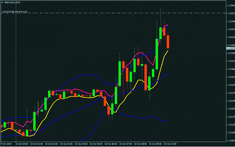This screenshot has width=235, height=147.
Task: Select the #213227366 sell limit 0.01 label
Action: (x=15, y=12)
